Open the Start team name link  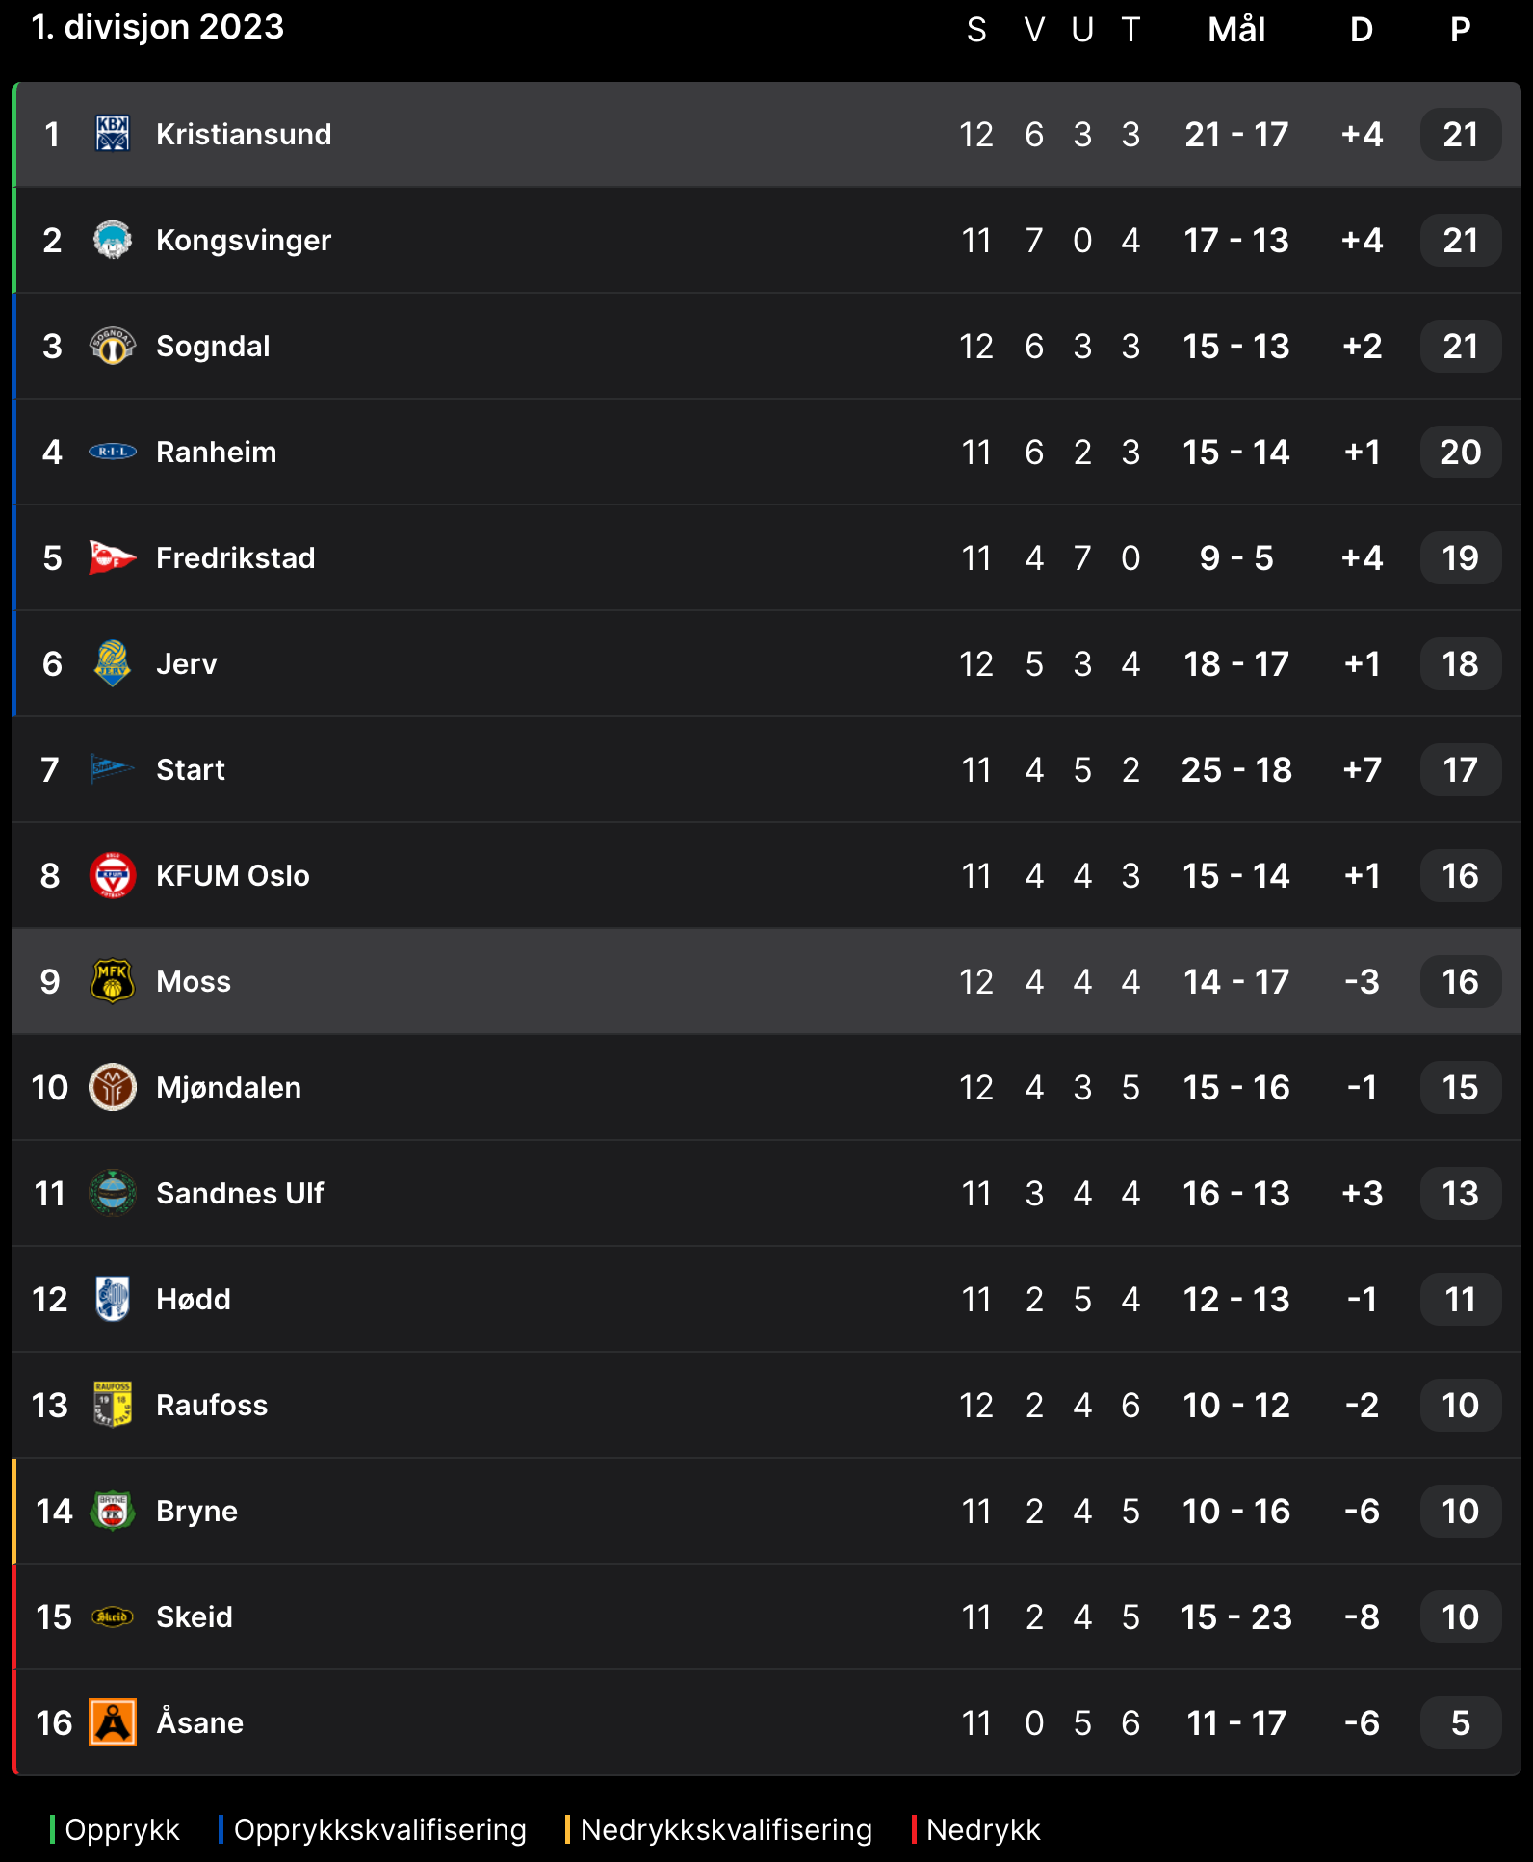pos(190,769)
